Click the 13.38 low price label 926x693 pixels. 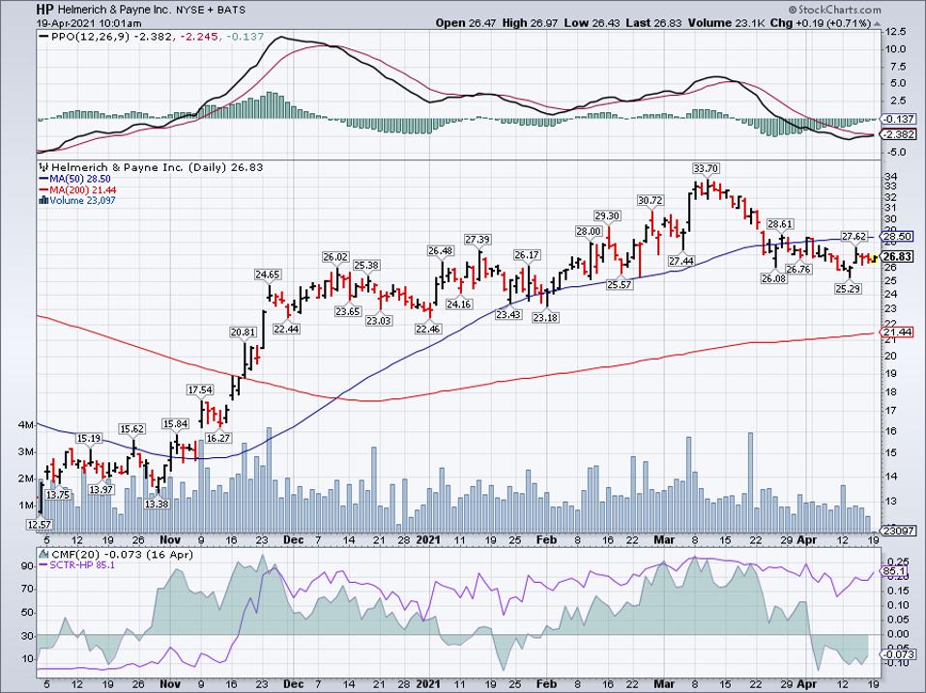[x=157, y=504]
